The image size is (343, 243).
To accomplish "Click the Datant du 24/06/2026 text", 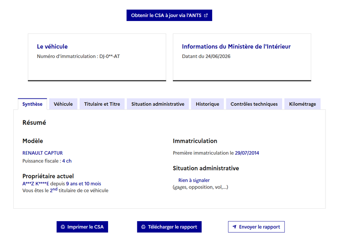I will click(206, 57).
